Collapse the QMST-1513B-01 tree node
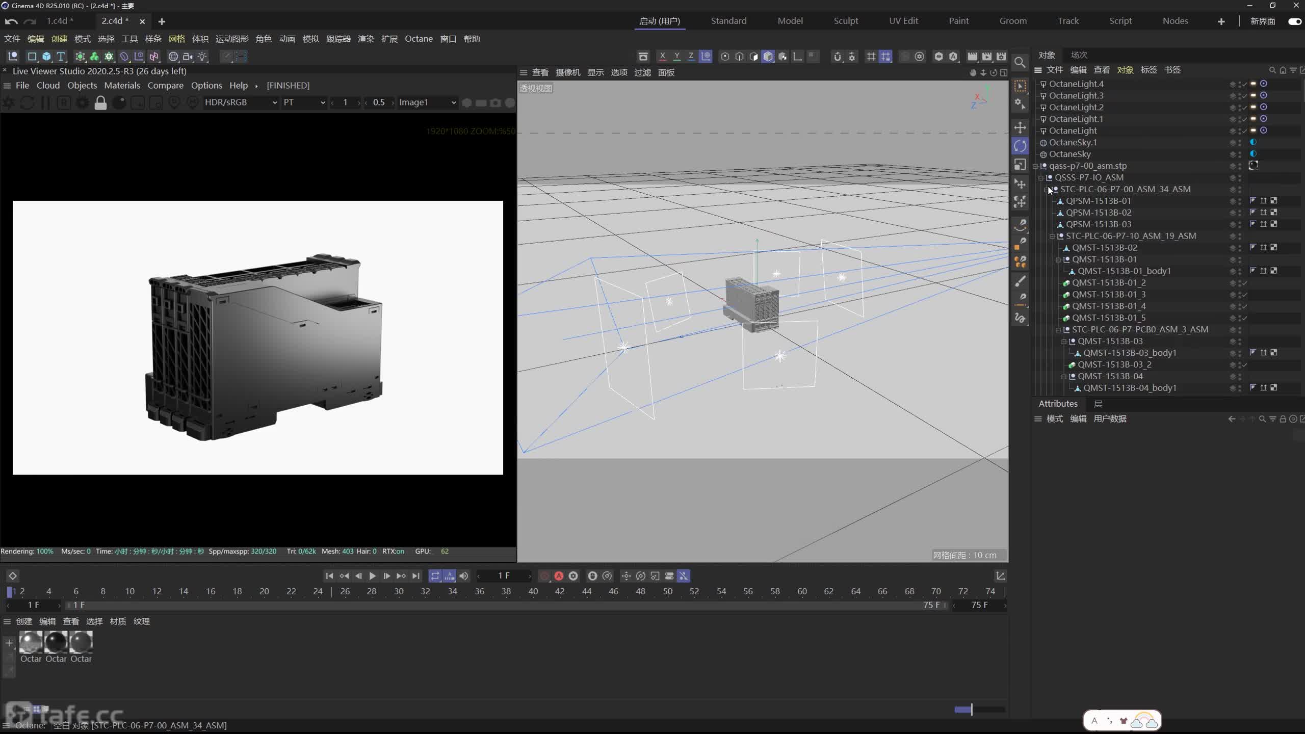Viewport: 1305px width, 734px height. pyautogui.click(x=1058, y=260)
